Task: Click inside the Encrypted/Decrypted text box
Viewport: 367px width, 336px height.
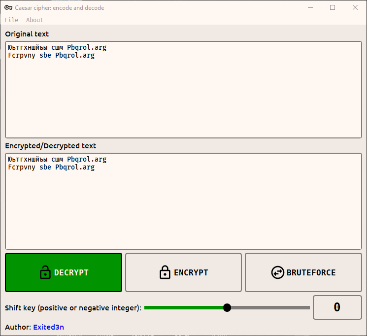Action: (183, 202)
